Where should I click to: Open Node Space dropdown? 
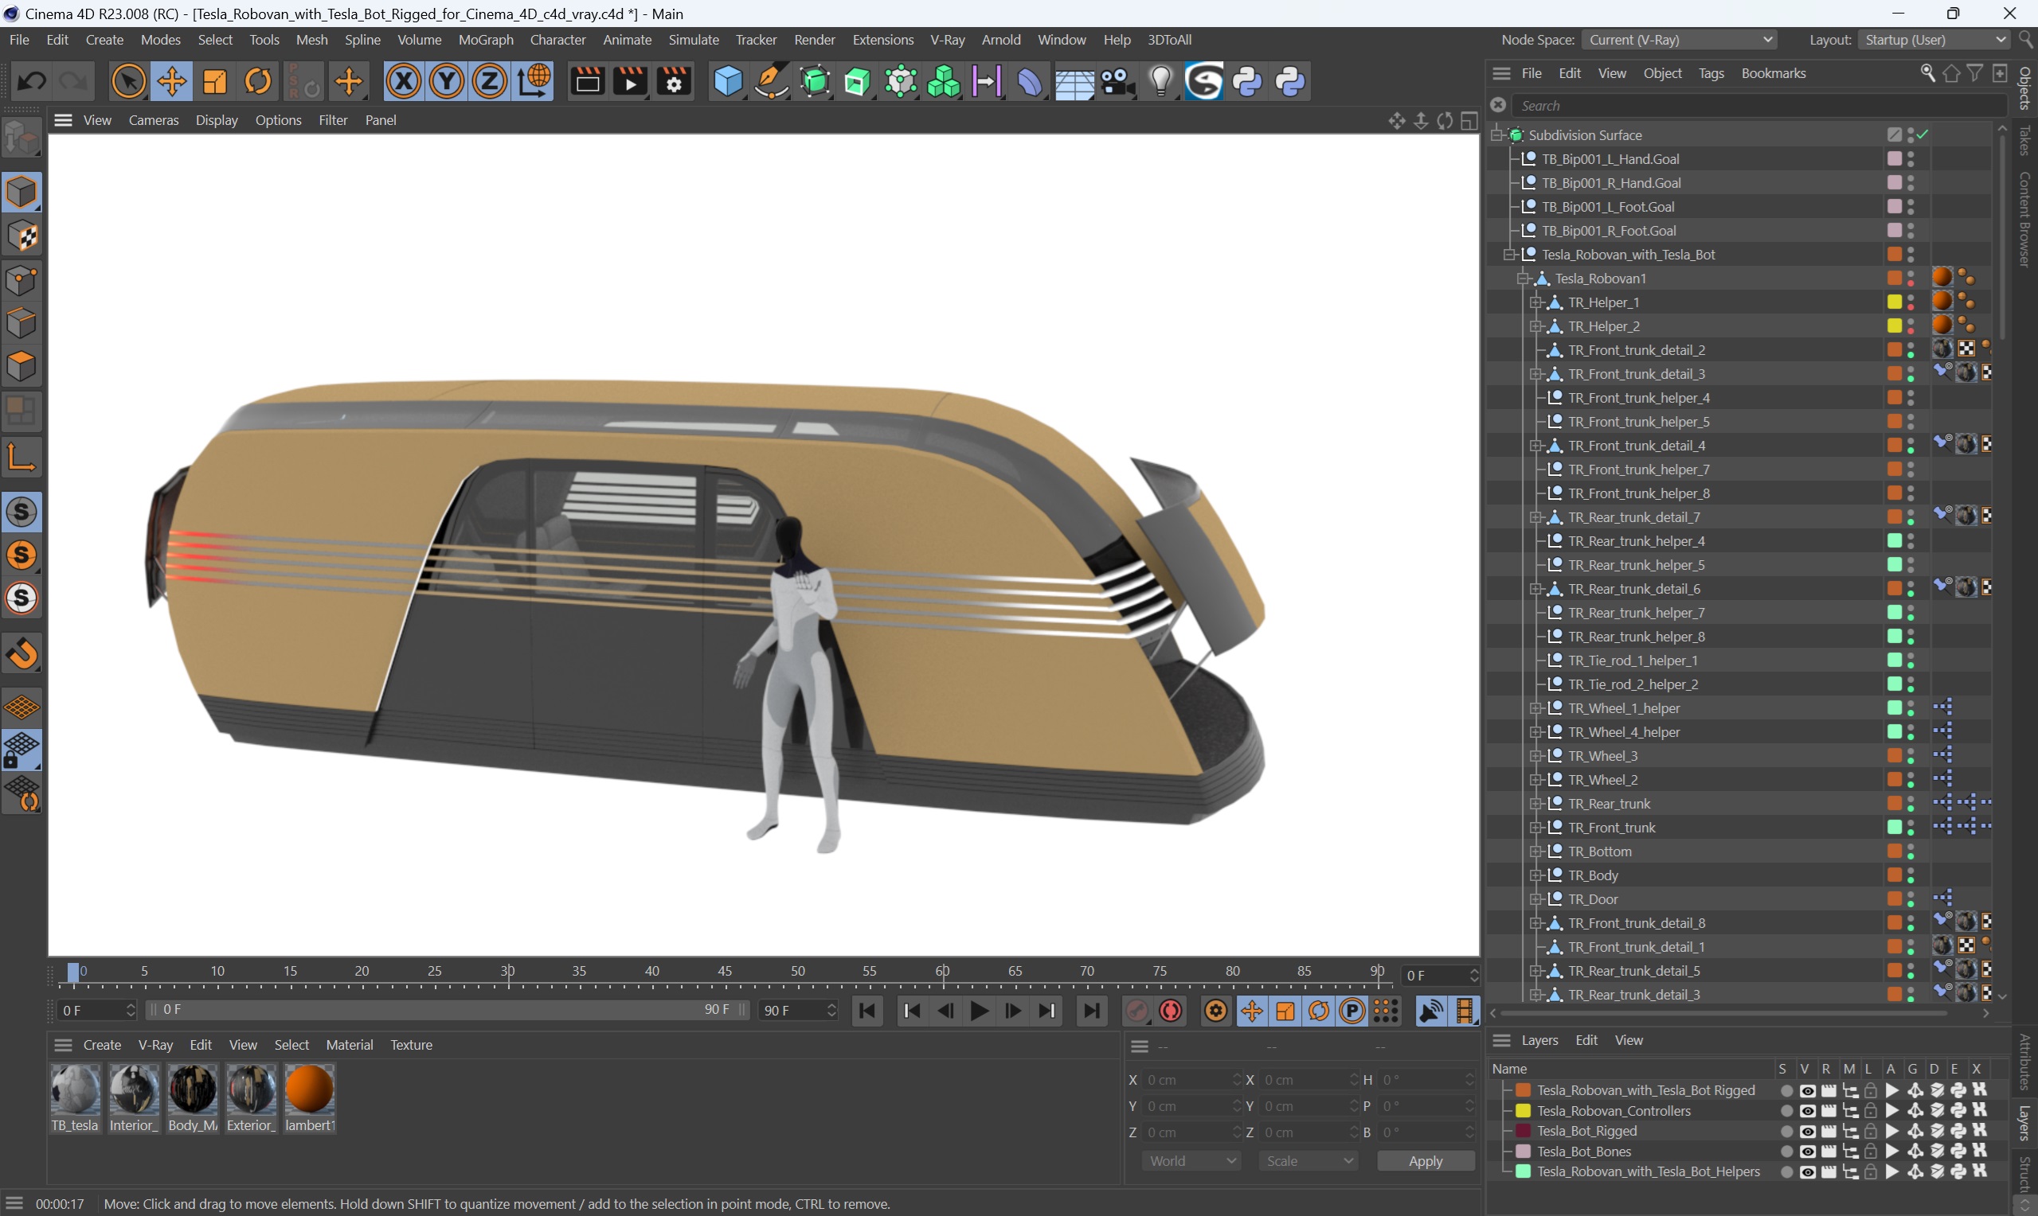coord(1679,39)
